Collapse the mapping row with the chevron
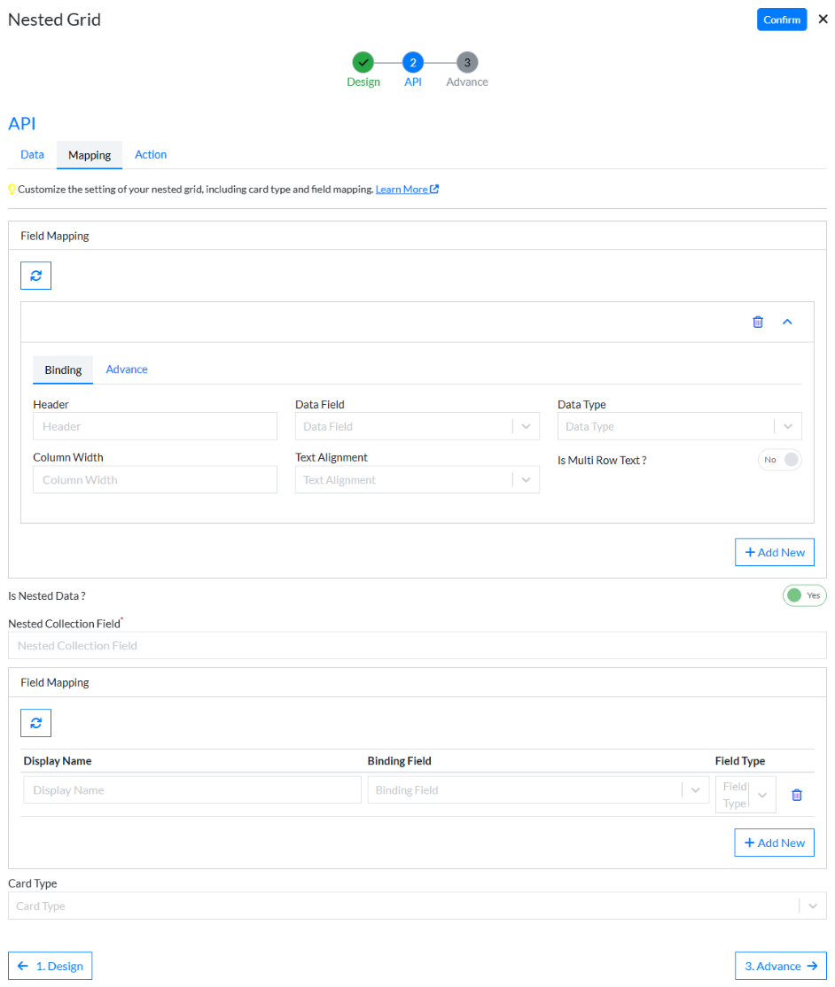Screen dimensions: 835x987 pos(787,322)
